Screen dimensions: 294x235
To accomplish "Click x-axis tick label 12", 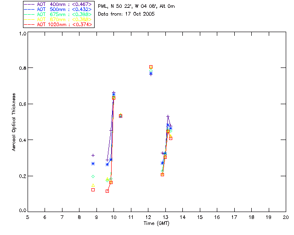I will point(148,217).
